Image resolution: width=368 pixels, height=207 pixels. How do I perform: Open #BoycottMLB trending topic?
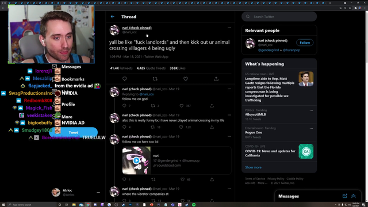pyautogui.click(x=255, y=114)
